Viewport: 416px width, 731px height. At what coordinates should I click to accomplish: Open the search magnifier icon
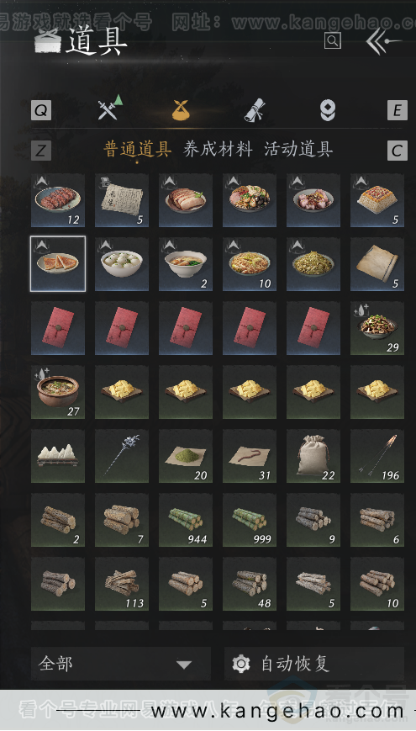coord(332,40)
